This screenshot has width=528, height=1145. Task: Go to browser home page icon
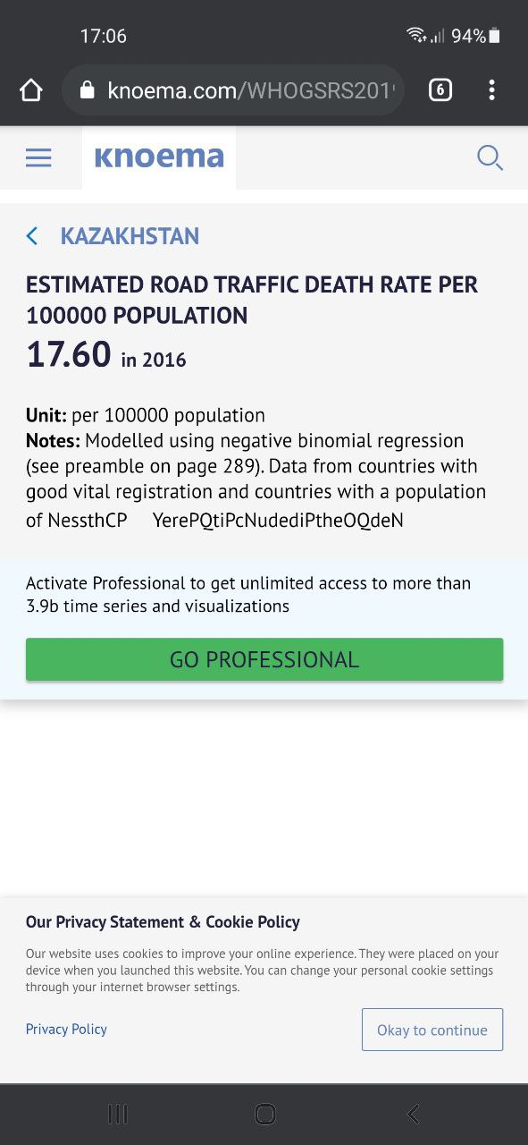point(31,89)
